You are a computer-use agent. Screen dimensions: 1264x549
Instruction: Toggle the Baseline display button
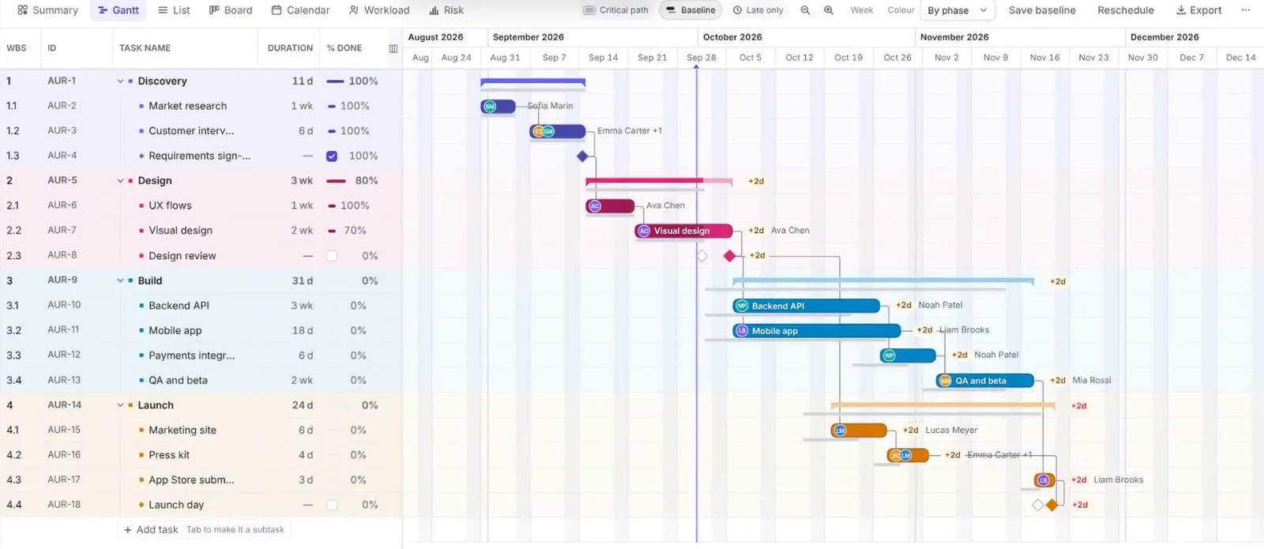(x=690, y=10)
